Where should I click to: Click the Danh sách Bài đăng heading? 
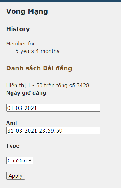tap(39, 68)
